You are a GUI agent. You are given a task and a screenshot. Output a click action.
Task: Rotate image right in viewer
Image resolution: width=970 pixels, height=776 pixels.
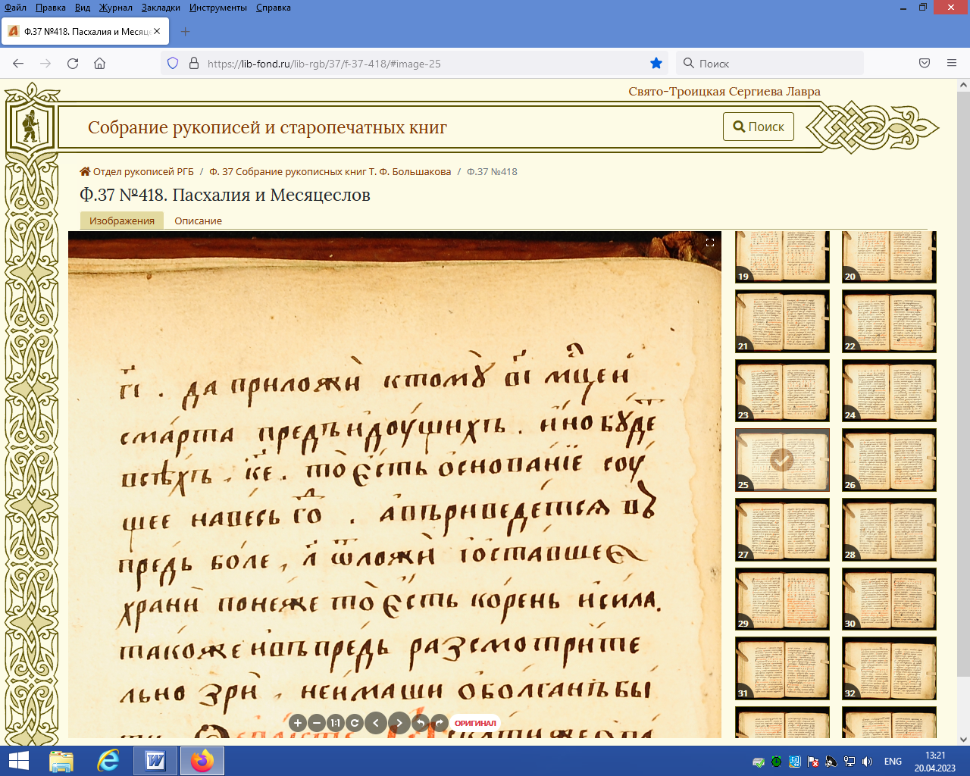[440, 723]
